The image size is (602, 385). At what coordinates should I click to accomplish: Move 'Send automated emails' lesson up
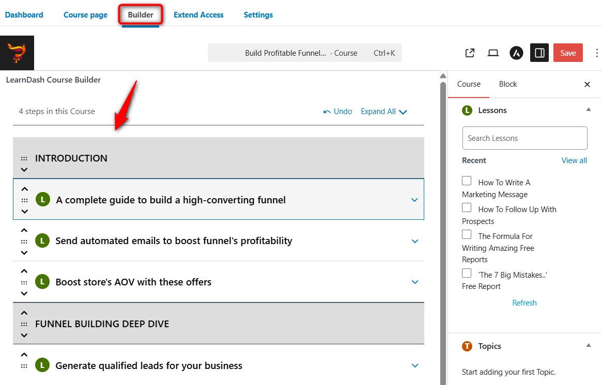[x=24, y=230]
